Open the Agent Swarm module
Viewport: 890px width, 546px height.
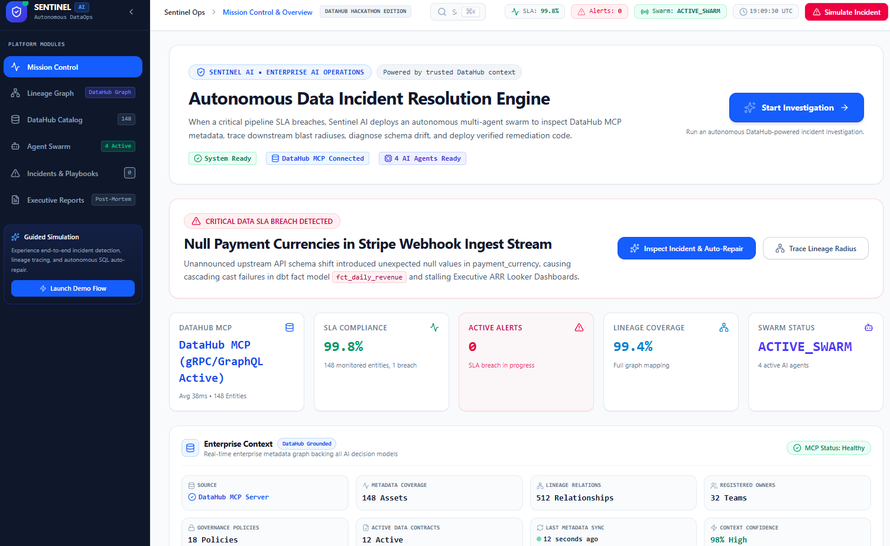coord(73,146)
